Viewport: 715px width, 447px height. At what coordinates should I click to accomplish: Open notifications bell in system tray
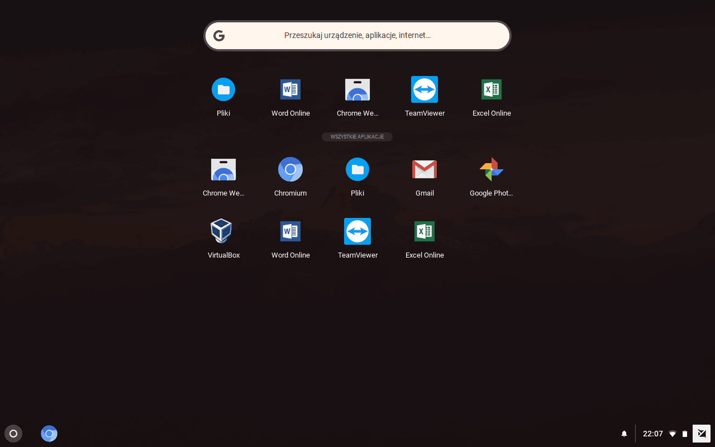point(625,434)
